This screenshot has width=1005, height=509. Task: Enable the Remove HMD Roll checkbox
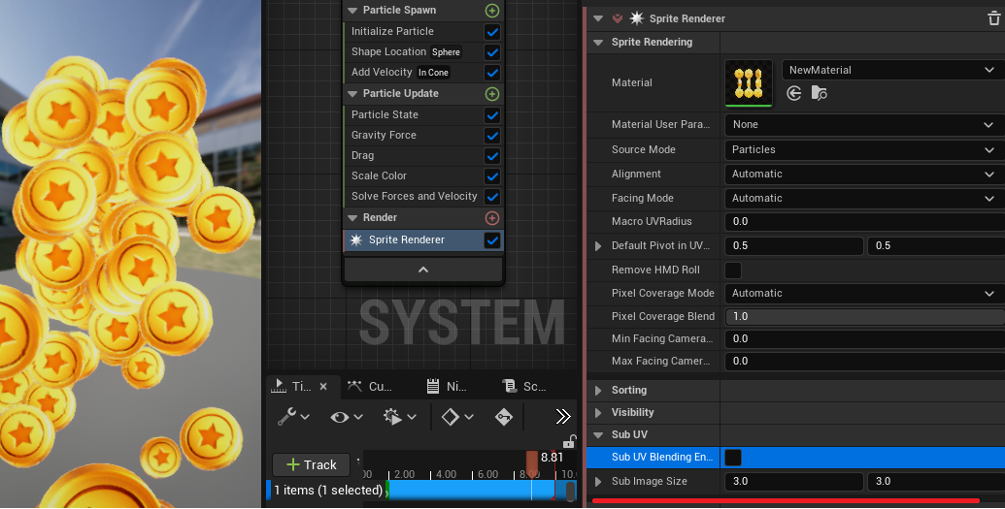point(733,270)
